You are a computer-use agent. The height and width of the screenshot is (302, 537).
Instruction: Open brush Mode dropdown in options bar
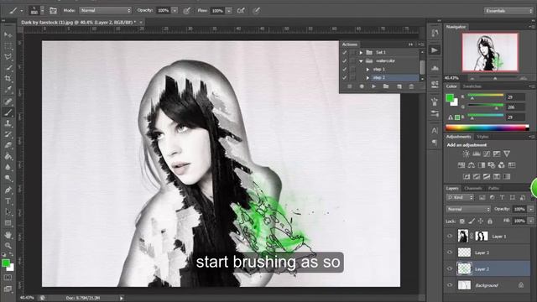106,11
